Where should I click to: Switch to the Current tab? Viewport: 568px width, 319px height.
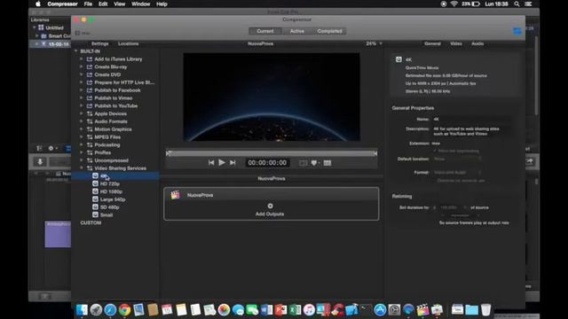(265, 31)
